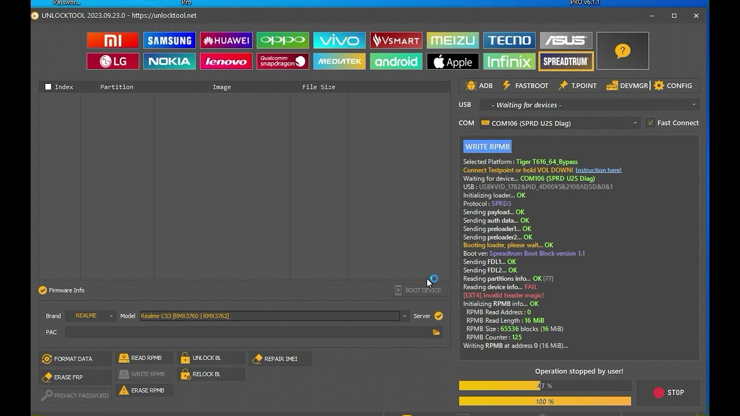The image size is (740, 416).
Task: Open the Infinix brand section
Action: point(509,61)
